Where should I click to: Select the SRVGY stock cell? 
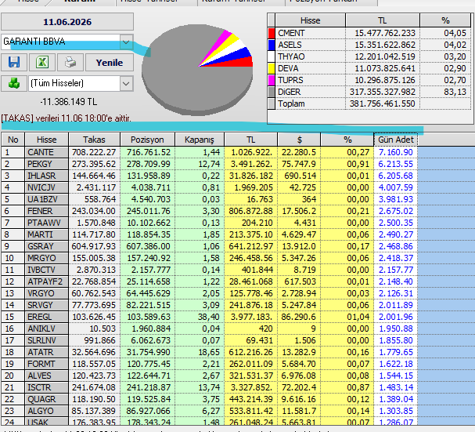(47, 305)
